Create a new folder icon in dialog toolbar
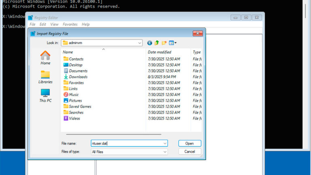 (x=164, y=43)
